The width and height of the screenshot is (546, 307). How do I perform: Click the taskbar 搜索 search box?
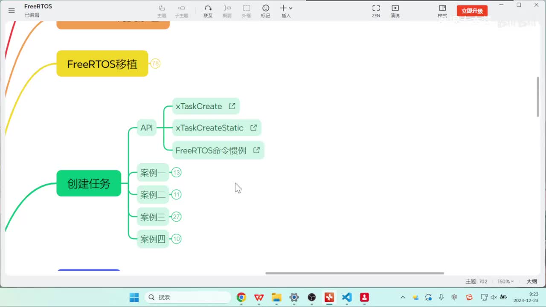[188, 297]
